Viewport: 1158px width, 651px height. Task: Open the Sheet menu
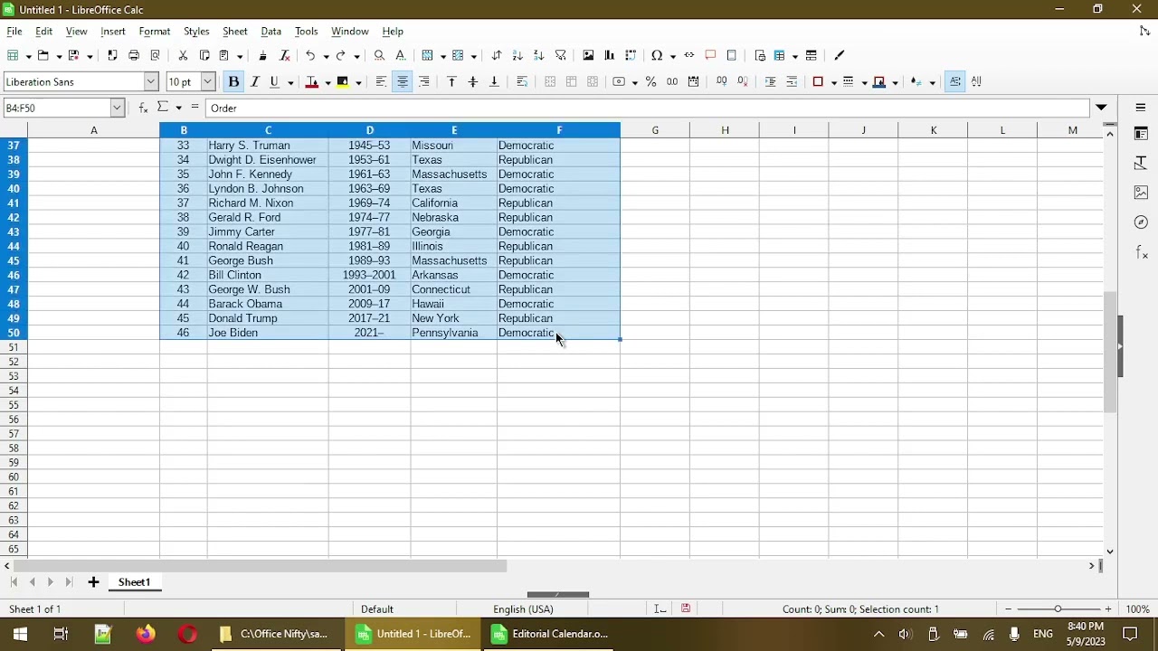(x=234, y=31)
